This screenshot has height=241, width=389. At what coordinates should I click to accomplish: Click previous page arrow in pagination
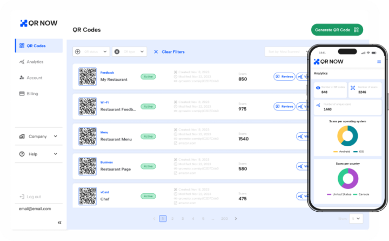(154, 219)
